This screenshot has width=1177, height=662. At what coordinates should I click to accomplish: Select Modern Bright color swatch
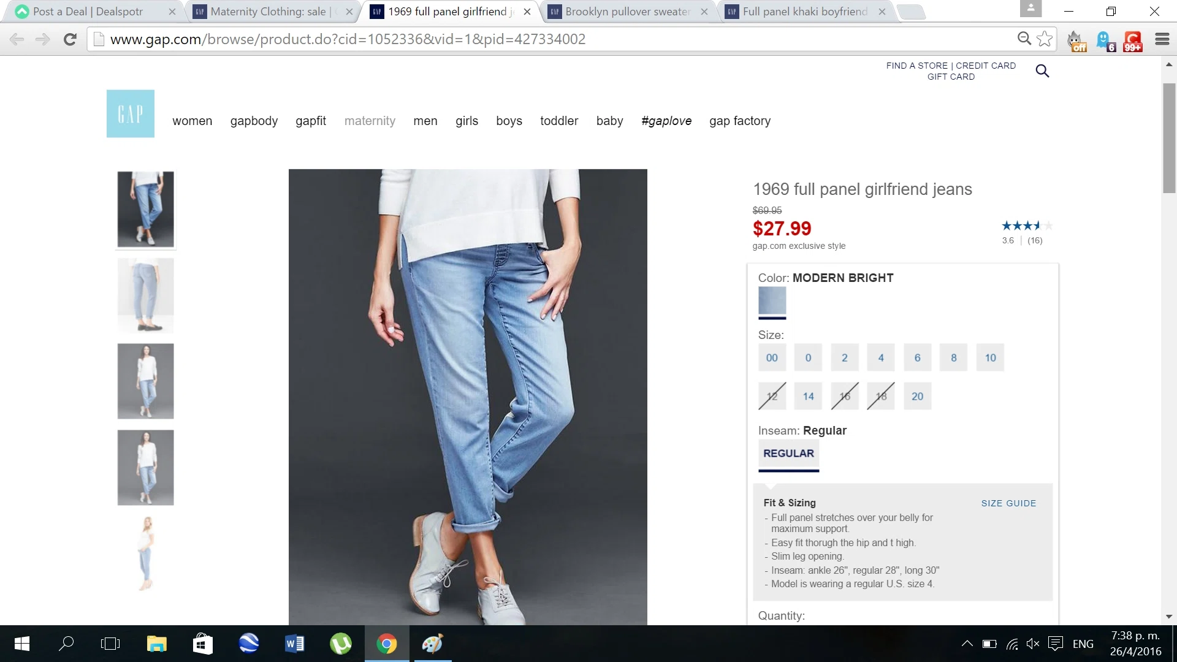point(772,300)
